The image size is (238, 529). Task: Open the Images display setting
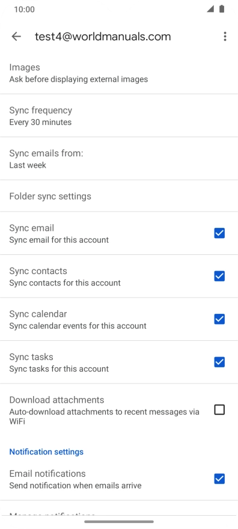coord(119,73)
